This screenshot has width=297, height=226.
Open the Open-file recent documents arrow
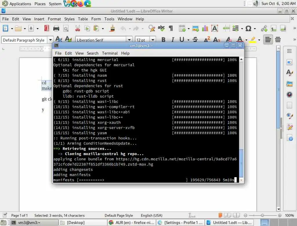[25, 29]
